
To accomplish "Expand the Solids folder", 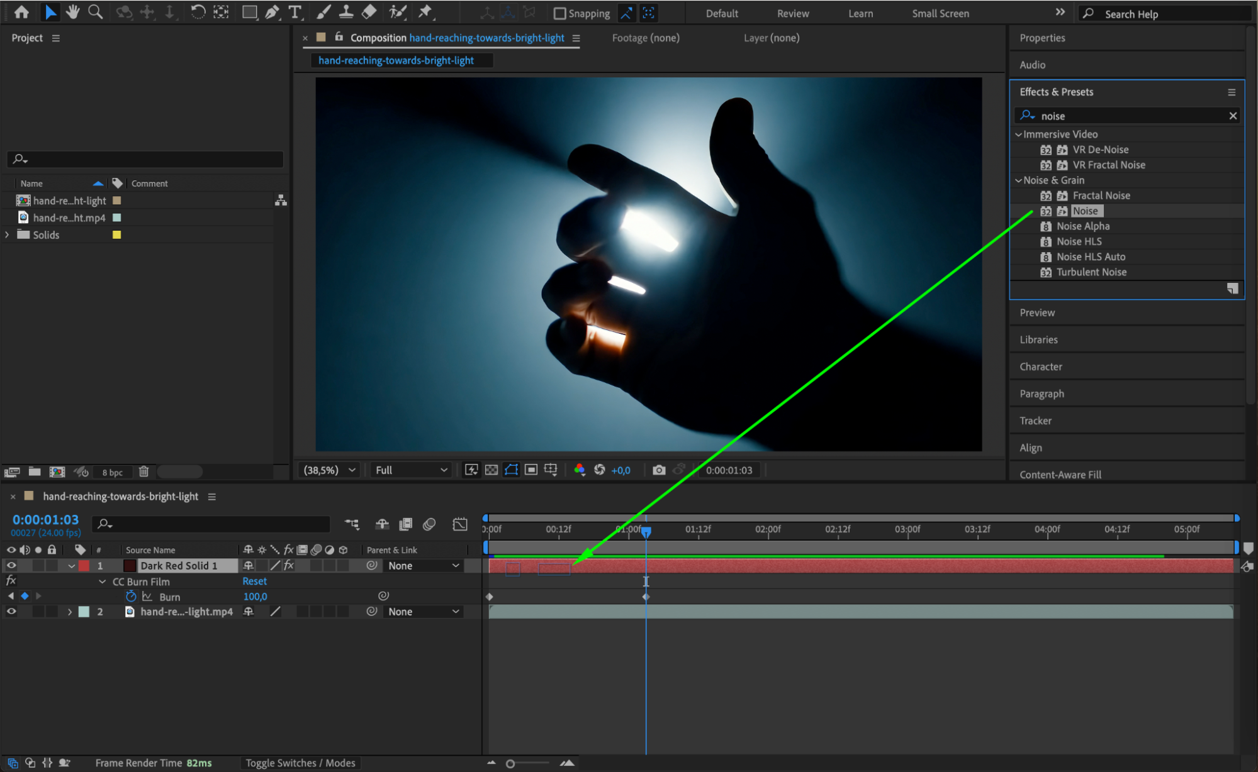I will [x=7, y=234].
